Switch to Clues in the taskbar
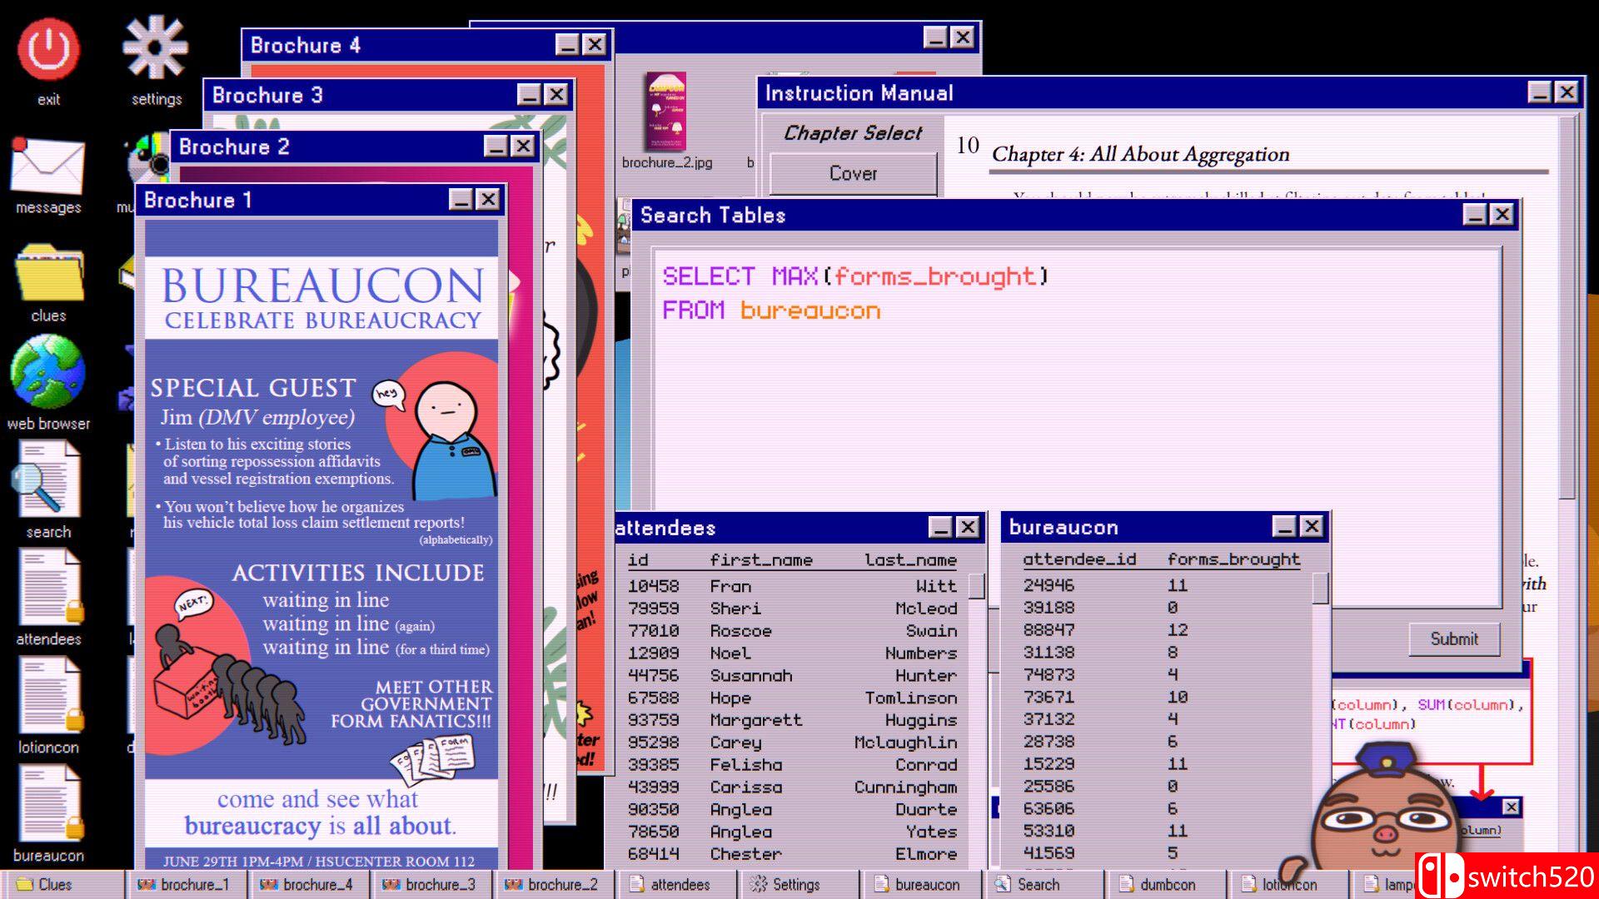The height and width of the screenshot is (899, 1599). click(62, 884)
